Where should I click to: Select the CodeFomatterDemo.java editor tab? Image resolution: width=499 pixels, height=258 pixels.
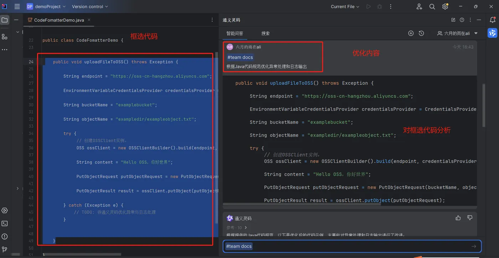click(59, 20)
